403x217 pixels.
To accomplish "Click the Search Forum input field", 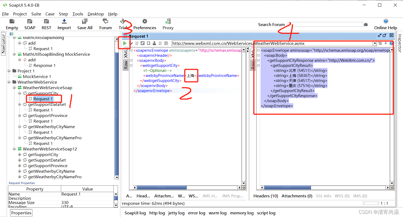I will pos(325,24).
